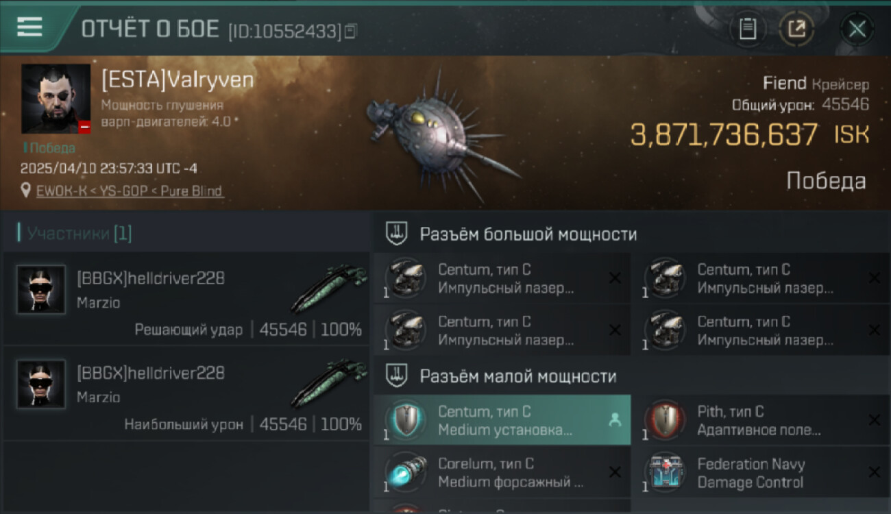Viewport: 891px width, 514px height.
Task: Open the hamburger menu at top left
Action: (x=29, y=27)
